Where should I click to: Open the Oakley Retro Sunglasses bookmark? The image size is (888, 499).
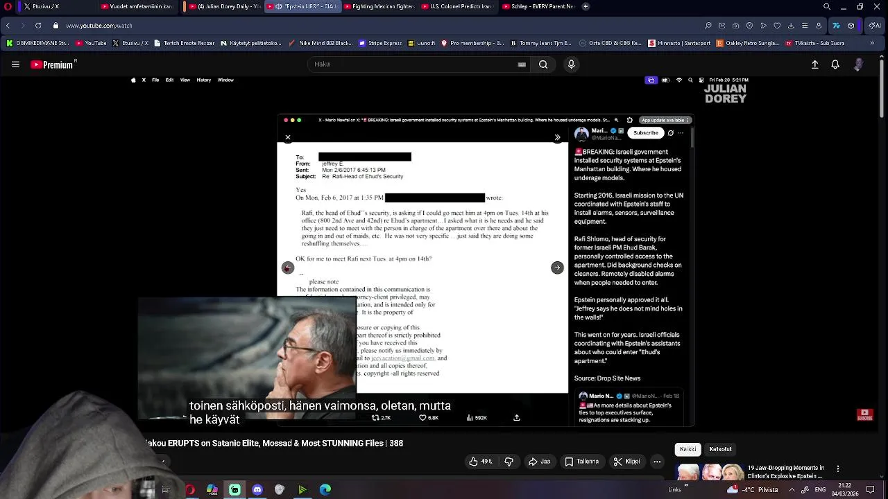[748, 43]
